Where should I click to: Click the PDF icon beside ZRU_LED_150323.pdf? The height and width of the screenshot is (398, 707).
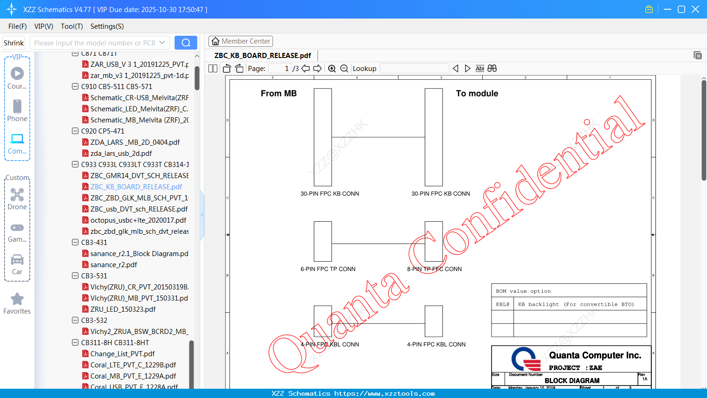pyautogui.click(x=85, y=309)
